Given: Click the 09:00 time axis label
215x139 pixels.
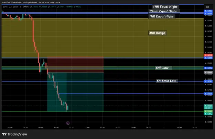Looking at the screenshot, I should point(41,127).
